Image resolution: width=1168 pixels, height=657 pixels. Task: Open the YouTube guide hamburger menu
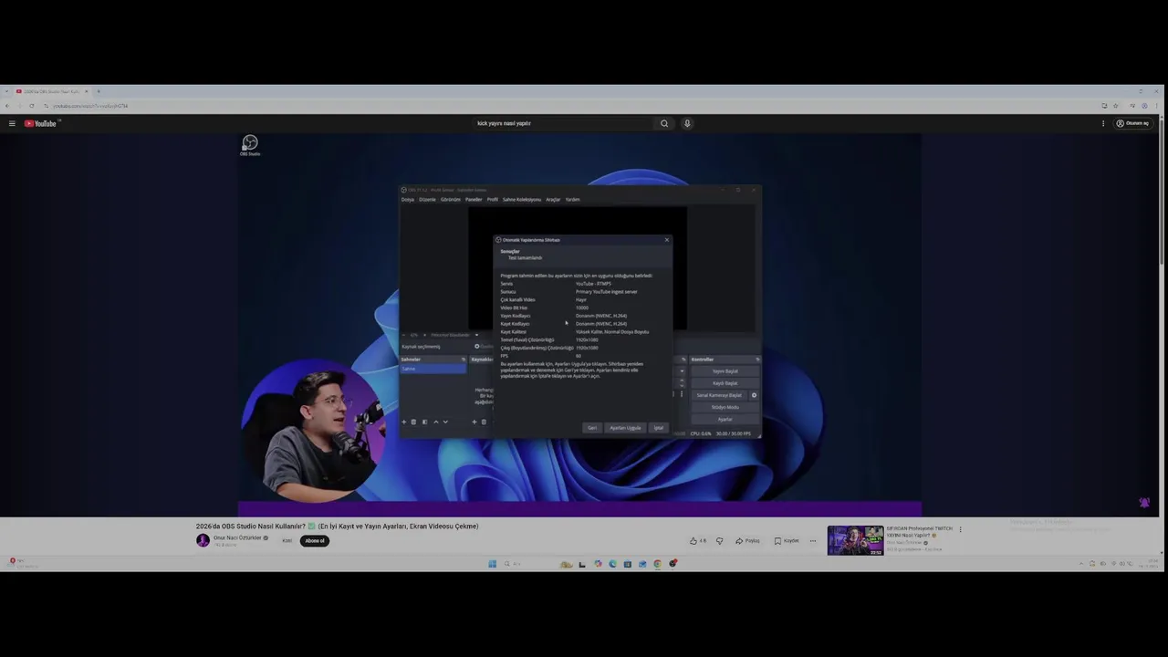[x=12, y=123]
